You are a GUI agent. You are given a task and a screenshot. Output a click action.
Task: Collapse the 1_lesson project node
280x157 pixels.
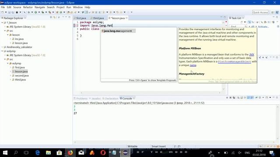coord(2,23)
